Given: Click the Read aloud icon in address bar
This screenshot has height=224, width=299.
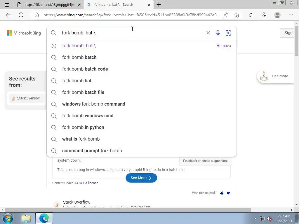Looking at the screenshot, I should tap(226, 15).
